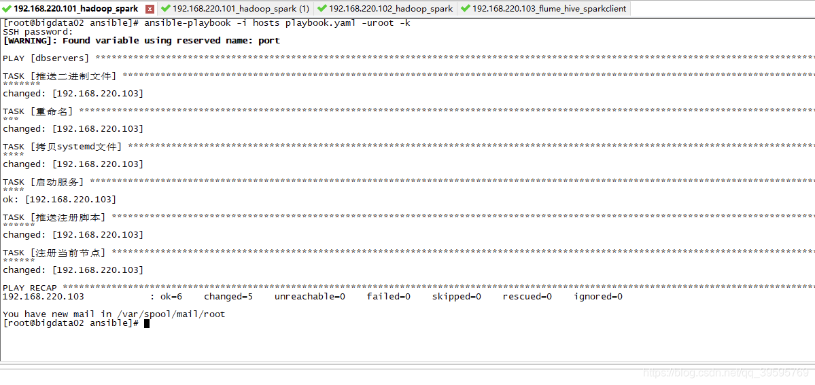Click green check icon on 192.168.220.102_hadoop_spark tab

coord(322,8)
